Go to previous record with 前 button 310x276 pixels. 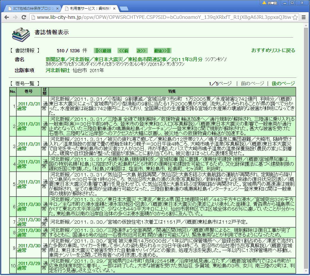124,51
